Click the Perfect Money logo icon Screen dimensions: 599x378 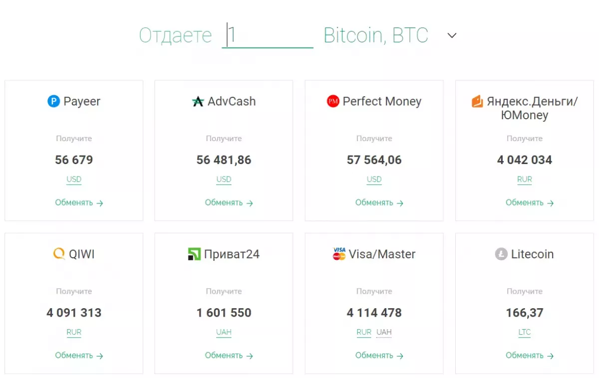click(x=333, y=102)
